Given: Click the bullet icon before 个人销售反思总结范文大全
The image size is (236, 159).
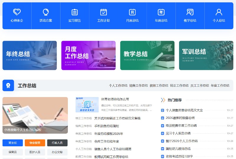Looking at the screenshot, I should (x=163, y=110).
